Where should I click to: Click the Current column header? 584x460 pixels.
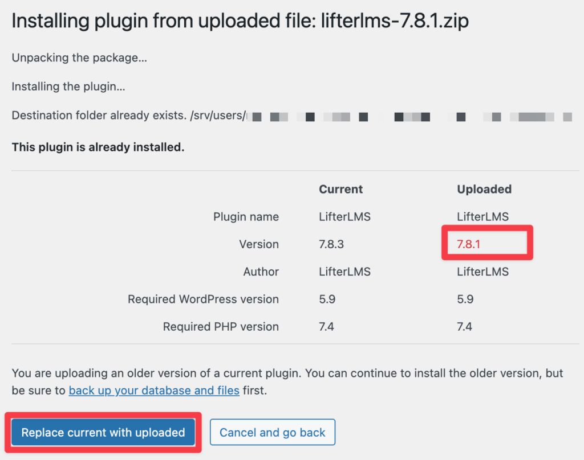pos(341,189)
